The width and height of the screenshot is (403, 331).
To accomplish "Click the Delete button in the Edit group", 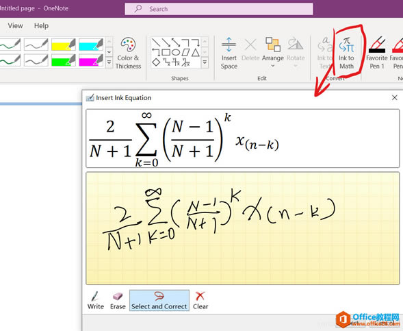I will [250, 49].
